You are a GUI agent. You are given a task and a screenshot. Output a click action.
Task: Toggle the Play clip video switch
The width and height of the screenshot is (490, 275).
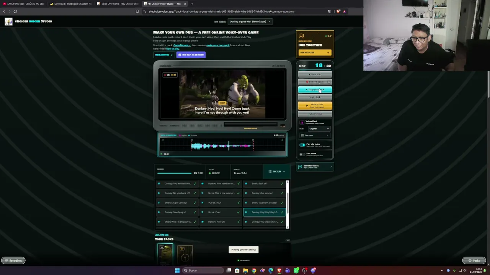click(302, 145)
